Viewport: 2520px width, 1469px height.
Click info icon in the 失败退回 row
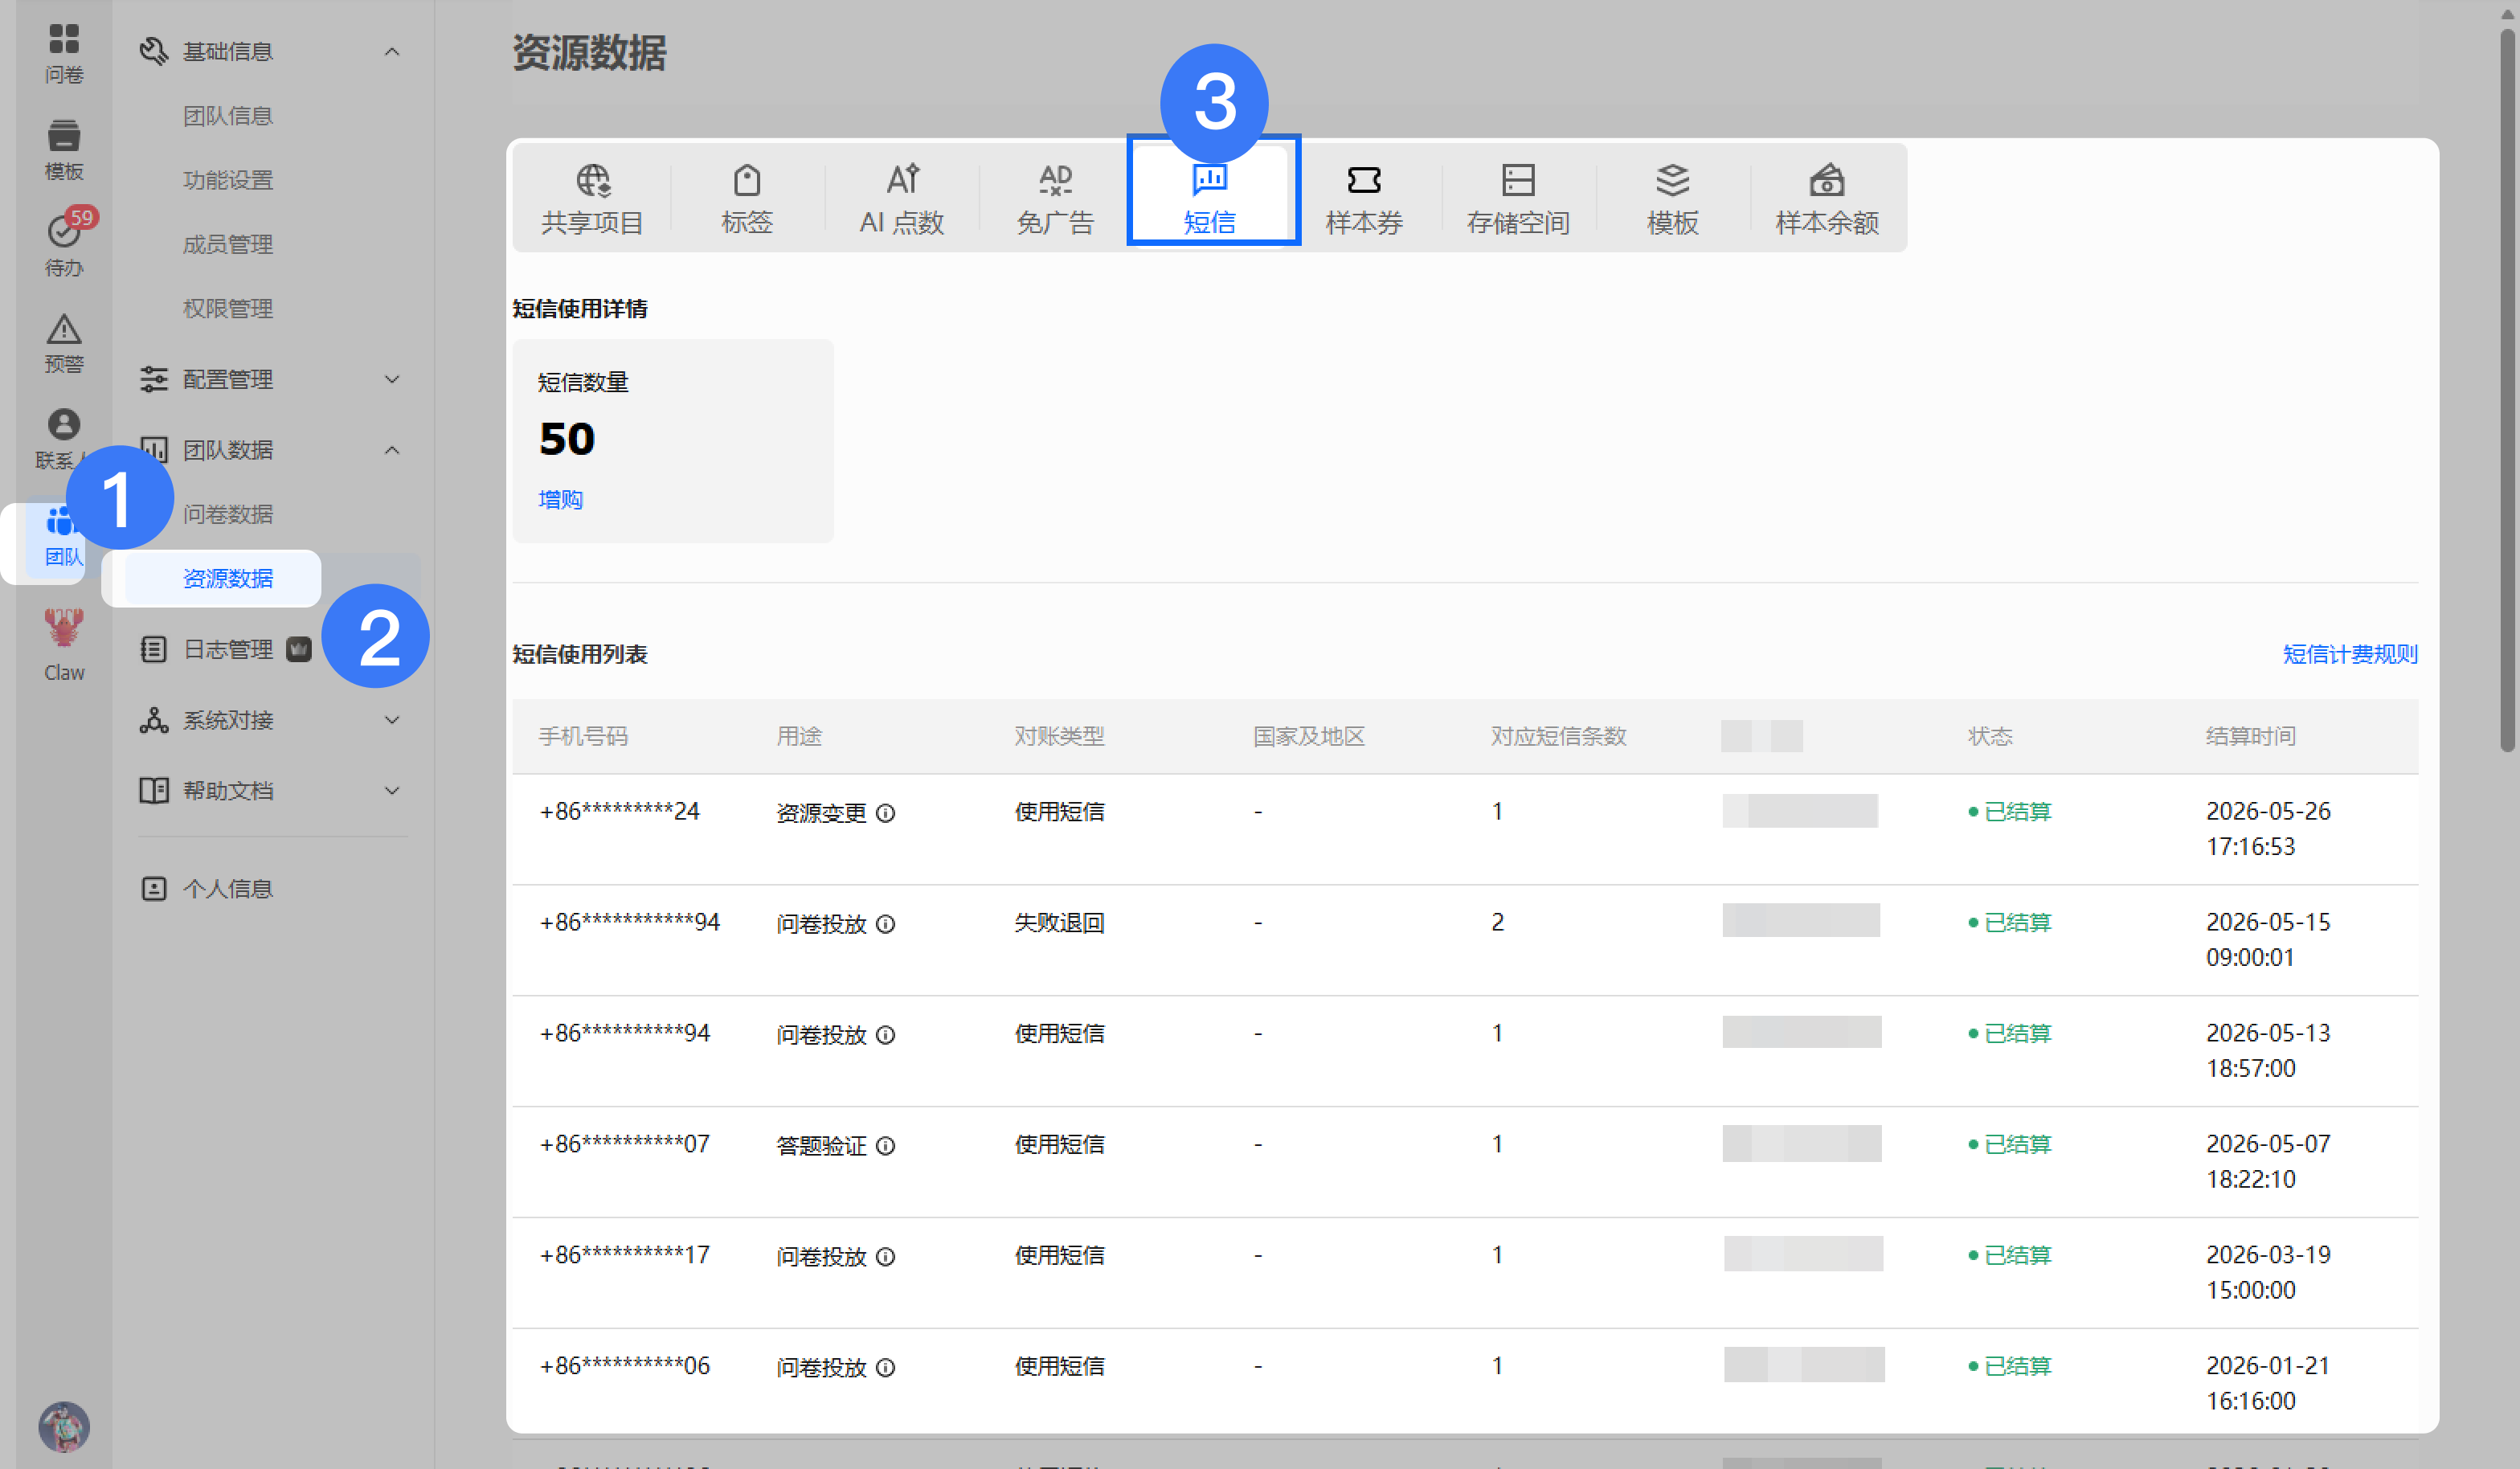pos(885,924)
